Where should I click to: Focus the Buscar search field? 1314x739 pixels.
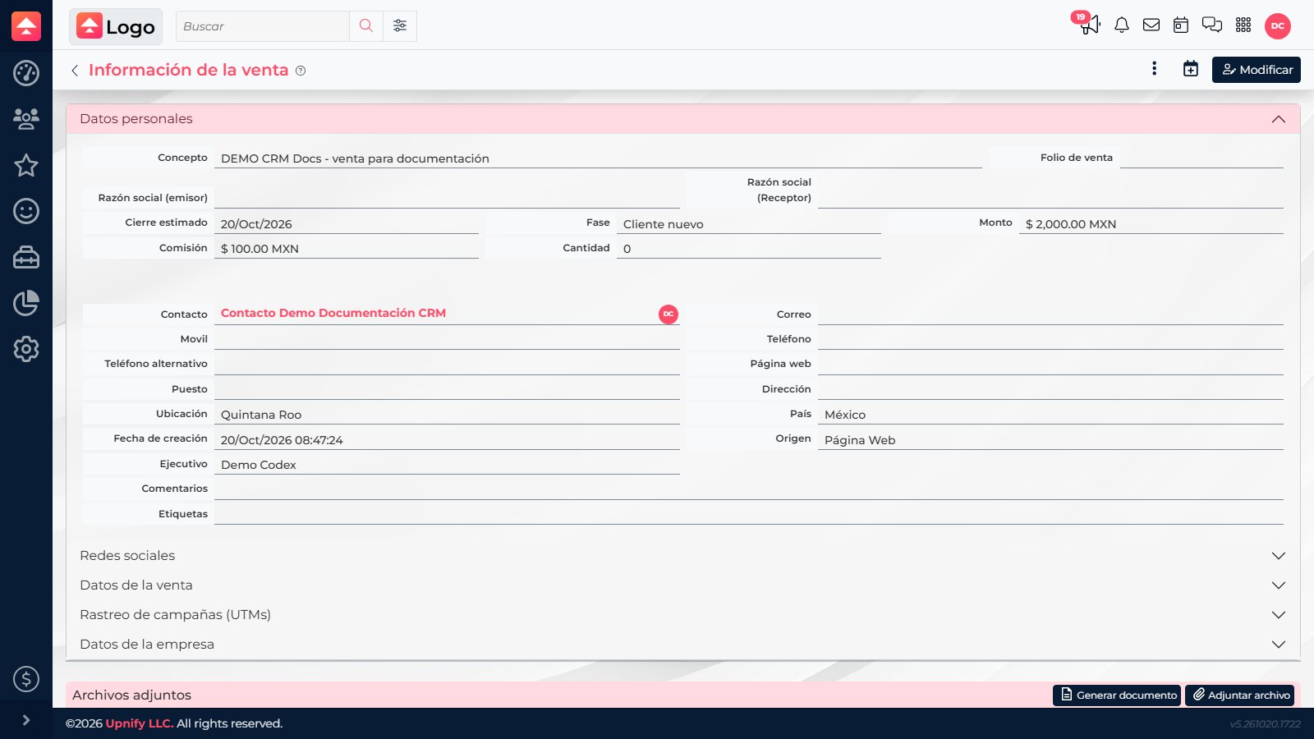(263, 26)
